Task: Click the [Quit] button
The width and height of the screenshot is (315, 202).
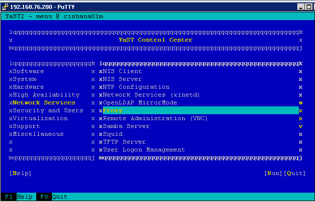Action: 295,173
